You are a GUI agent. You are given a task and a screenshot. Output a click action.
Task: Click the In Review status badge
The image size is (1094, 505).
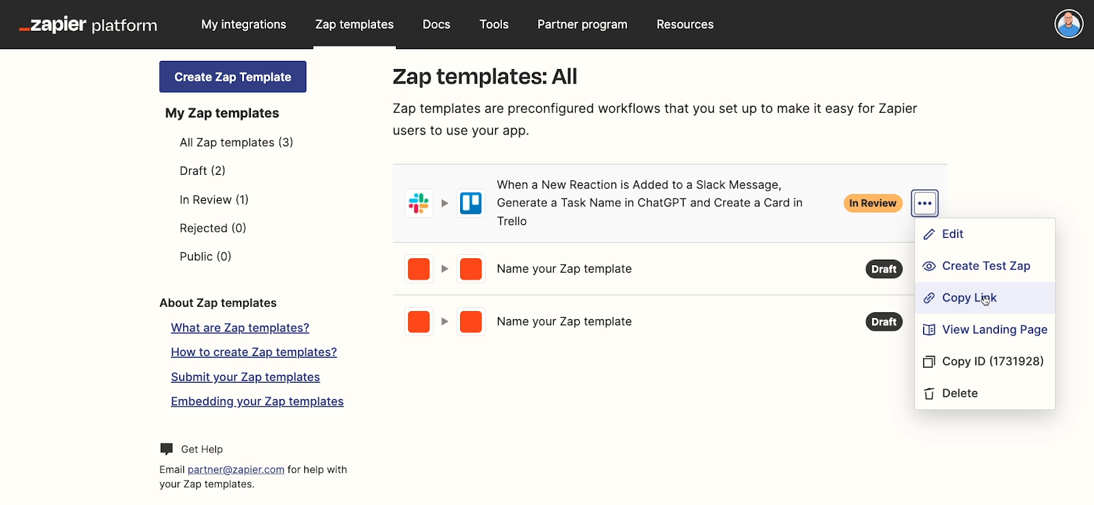[x=873, y=203]
